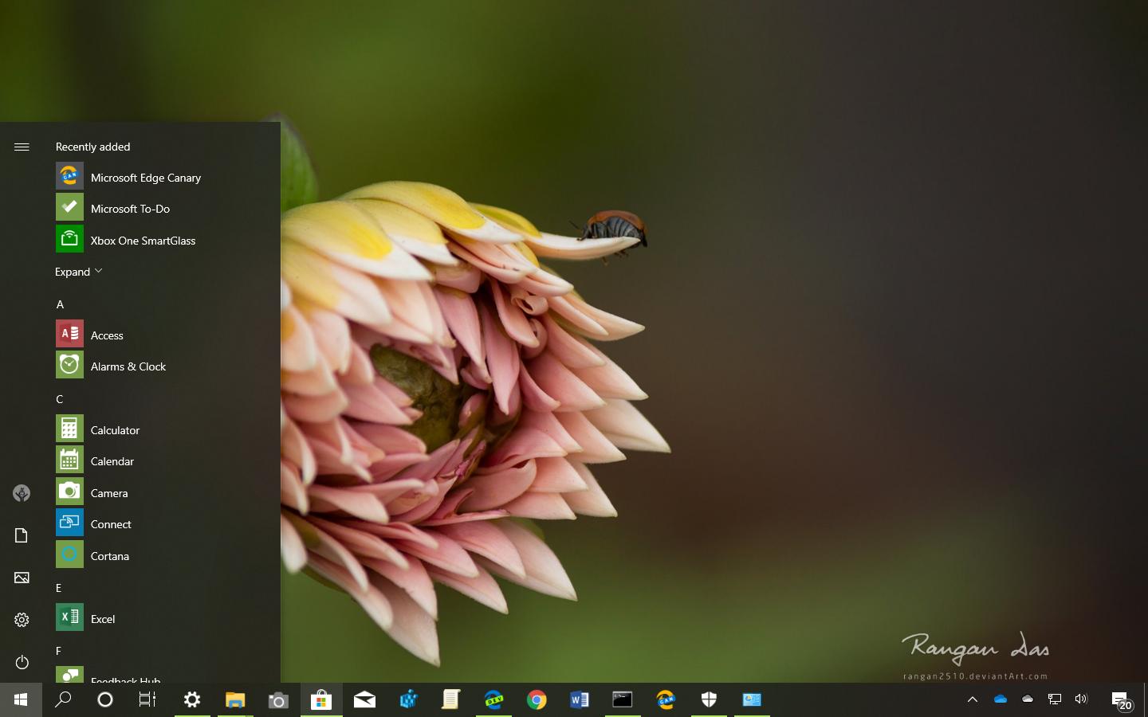Open Excel in the Start menu
The height and width of the screenshot is (717, 1148).
coord(102,619)
